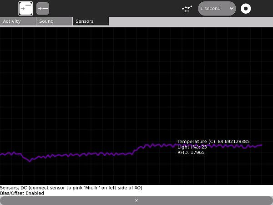Select the voltage sensor mode icon

[43, 8]
